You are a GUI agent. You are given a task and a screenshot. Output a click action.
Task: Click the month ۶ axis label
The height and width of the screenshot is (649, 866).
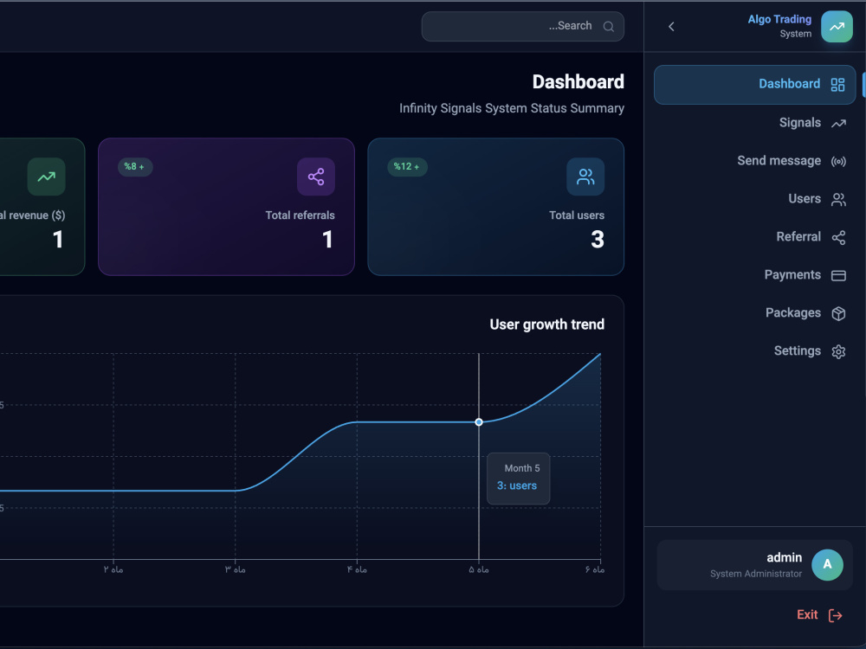coord(595,569)
